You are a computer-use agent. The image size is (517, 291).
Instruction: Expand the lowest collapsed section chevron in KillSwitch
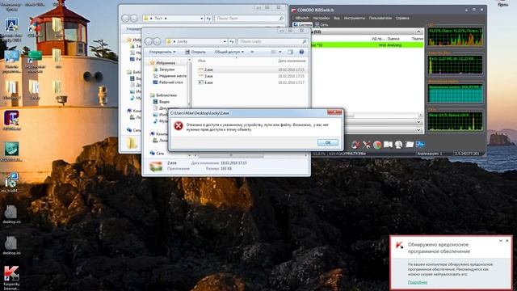pyautogui.click(x=418, y=130)
